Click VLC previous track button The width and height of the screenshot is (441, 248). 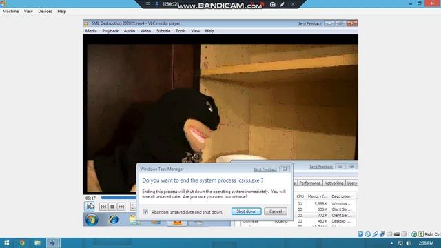(103, 207)
